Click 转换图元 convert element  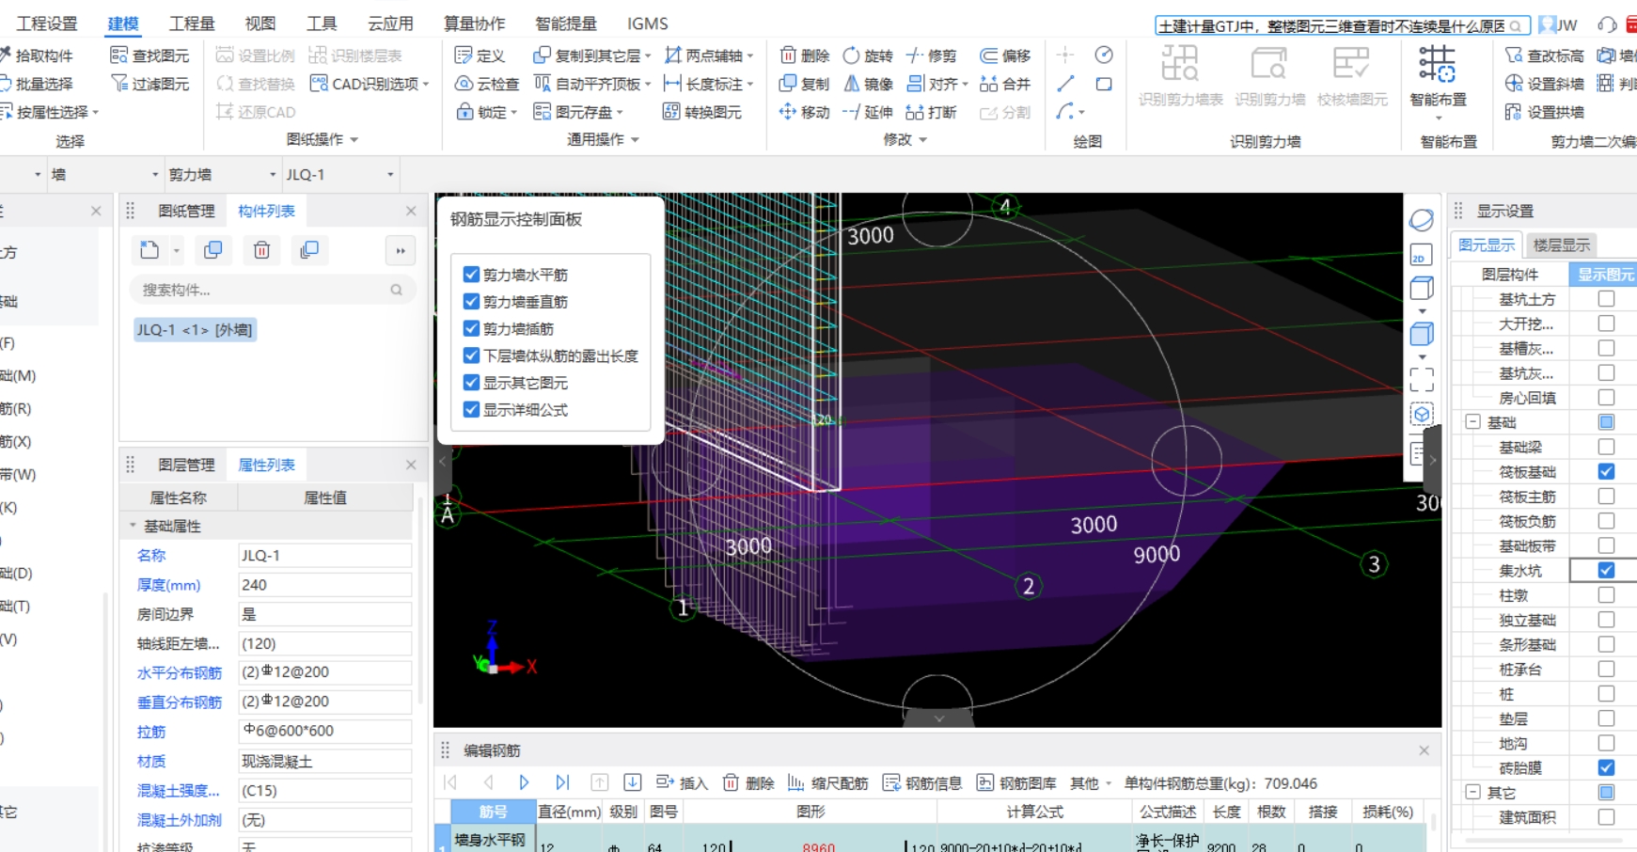click(702, 112)
